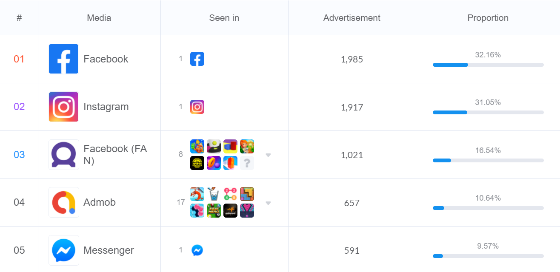Screen dimensions: 560x272
Task: Click the purple Facebook Audience Network logo
Action: [x=63, y=155]
